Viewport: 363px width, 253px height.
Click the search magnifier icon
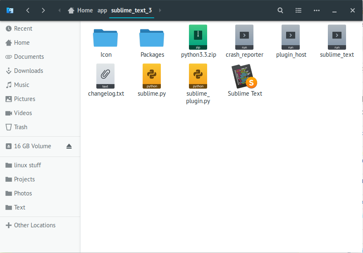[280, 10]
